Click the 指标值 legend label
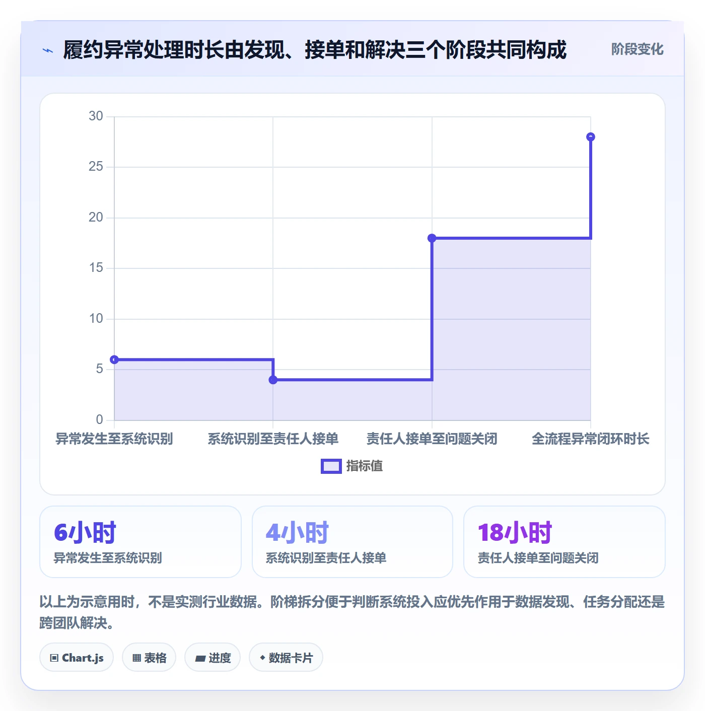 (365, 466)
